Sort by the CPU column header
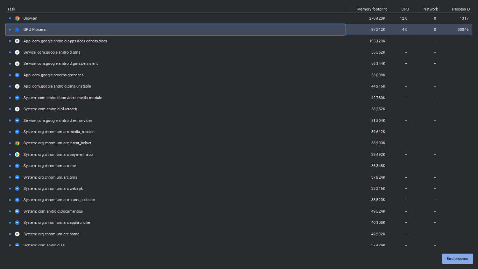Image resolution: width=478 pixels, height=269 pixels. [400, 9]
